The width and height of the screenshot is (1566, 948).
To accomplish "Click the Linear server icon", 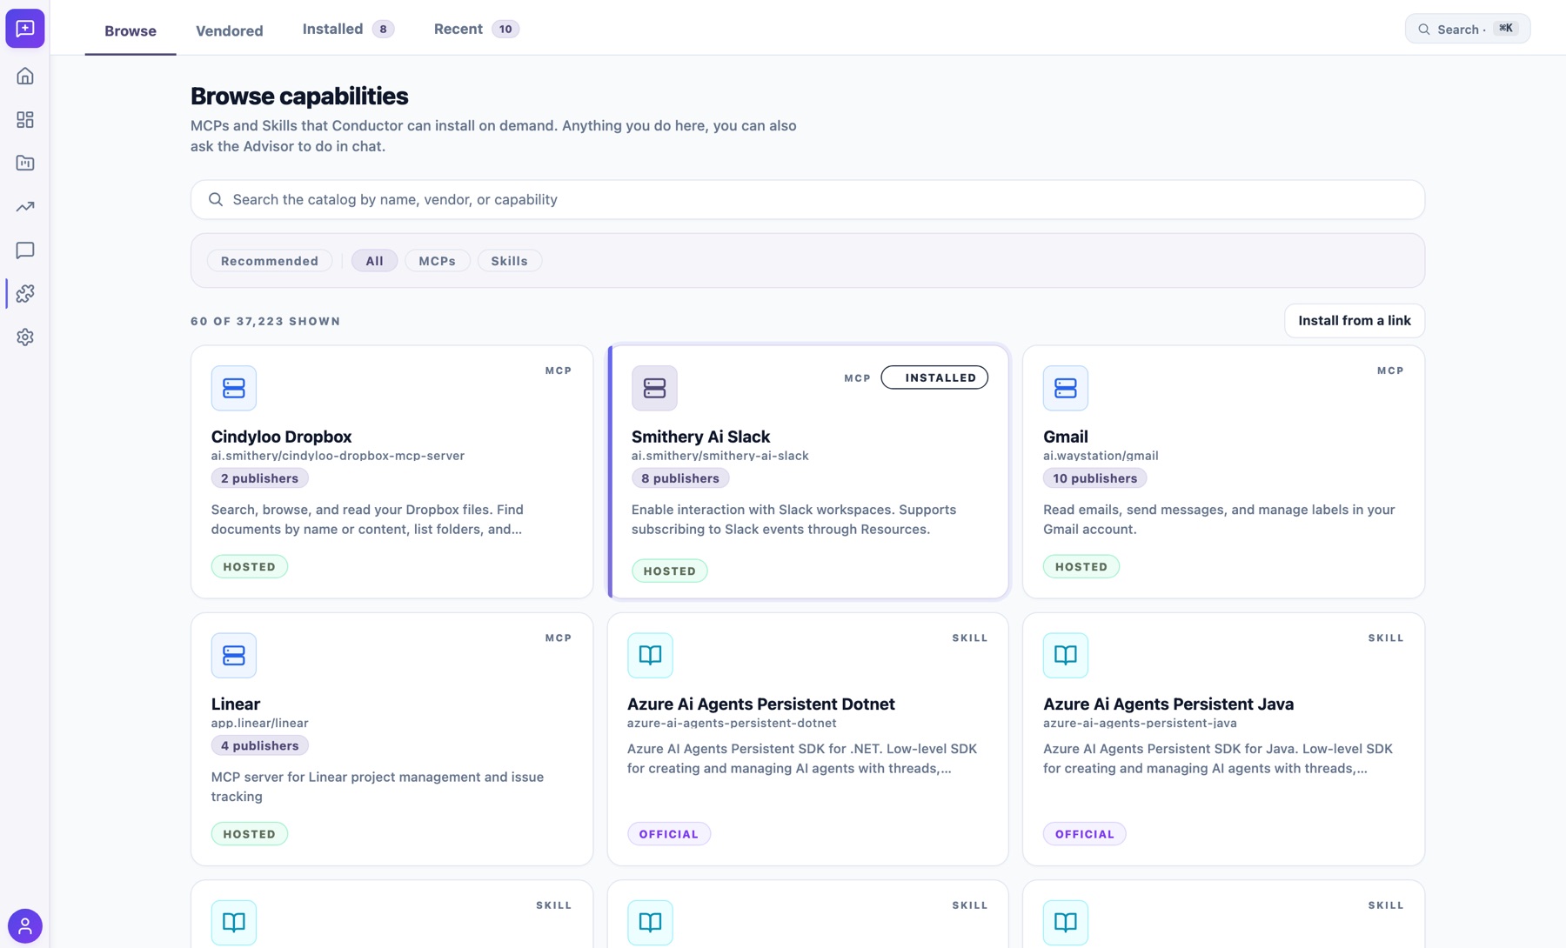I will (234, 655).
